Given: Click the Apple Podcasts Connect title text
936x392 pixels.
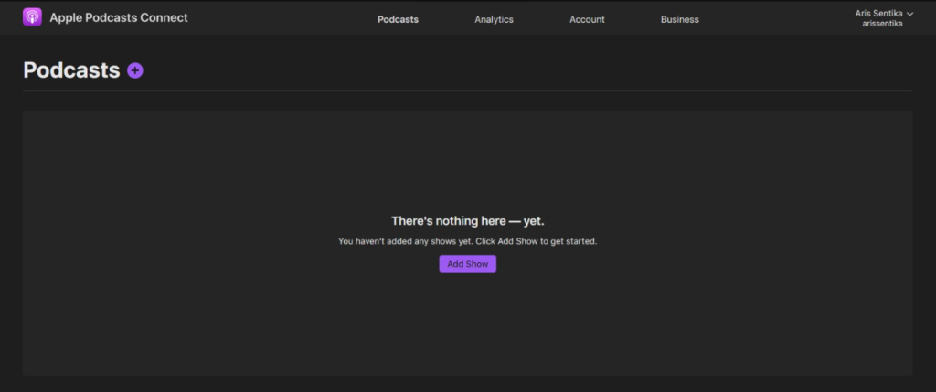Looking at the screenshot, I should coord(119,17).
